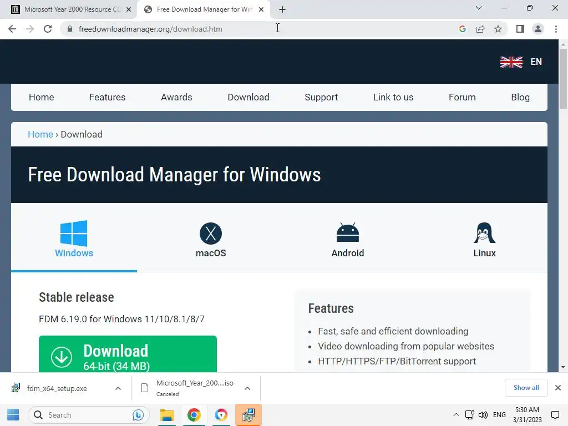This screenshot has width=568, height=426.
Task: Click the forward navigation arrow
Action: click(30, 29)
